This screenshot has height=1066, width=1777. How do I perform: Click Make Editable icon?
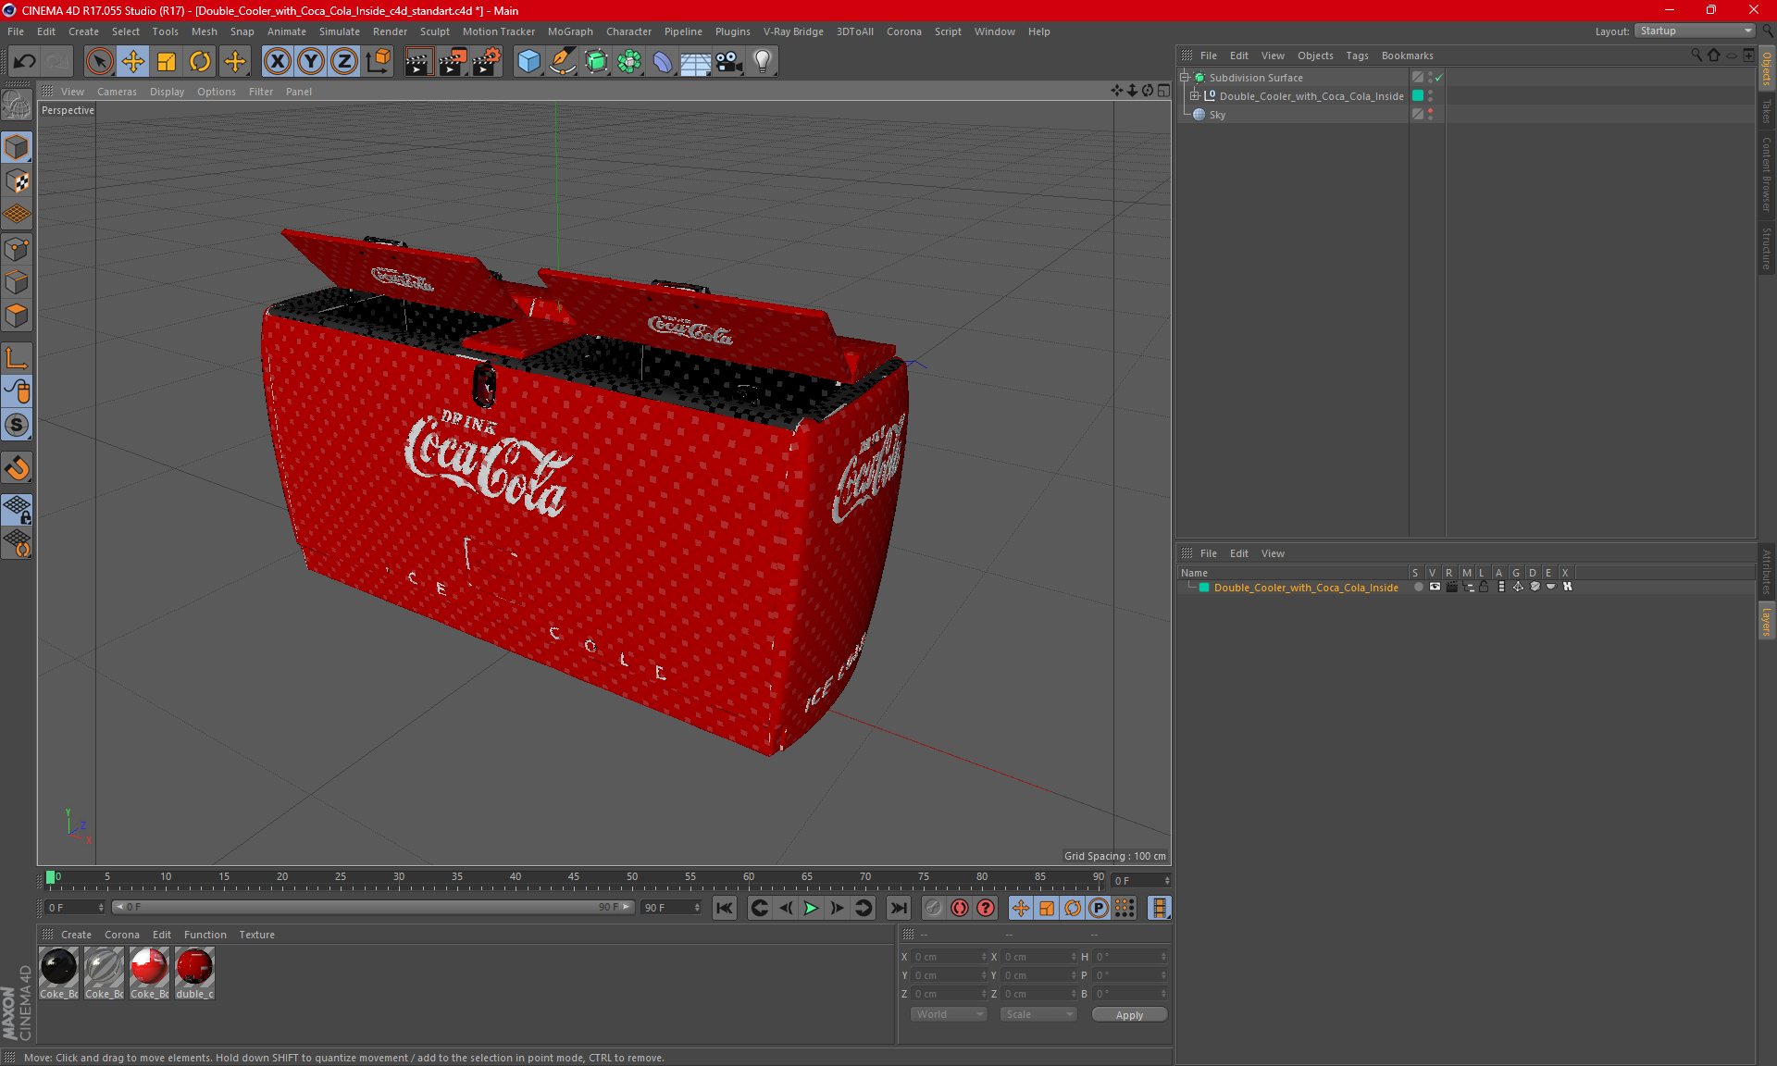(17, 105)
